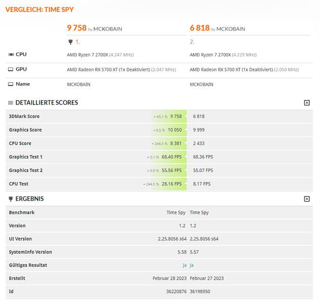Collapse the Ergebnis section
This screenshot has height=301, width=320.
coord(307,199)
